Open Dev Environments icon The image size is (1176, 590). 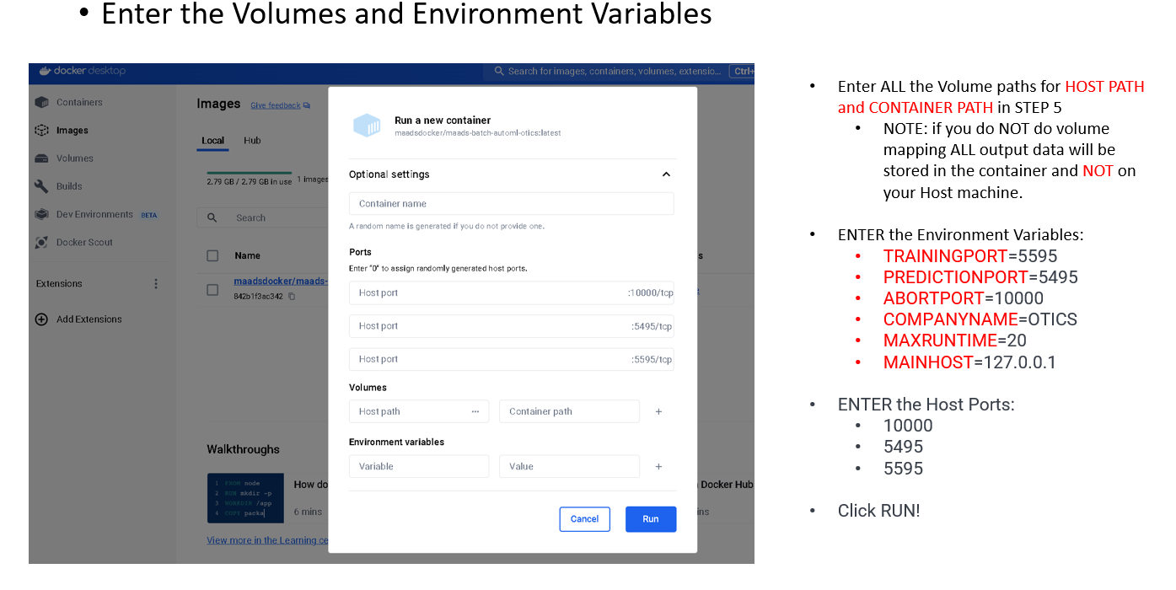[x=41, y=214]
